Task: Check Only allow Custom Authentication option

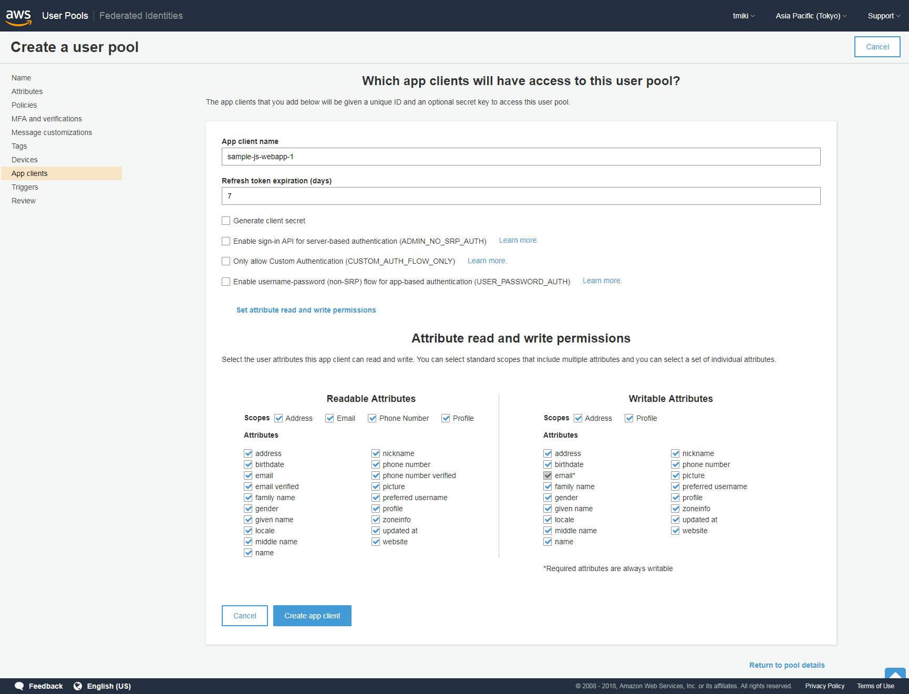Action: (x=226, y=261)
